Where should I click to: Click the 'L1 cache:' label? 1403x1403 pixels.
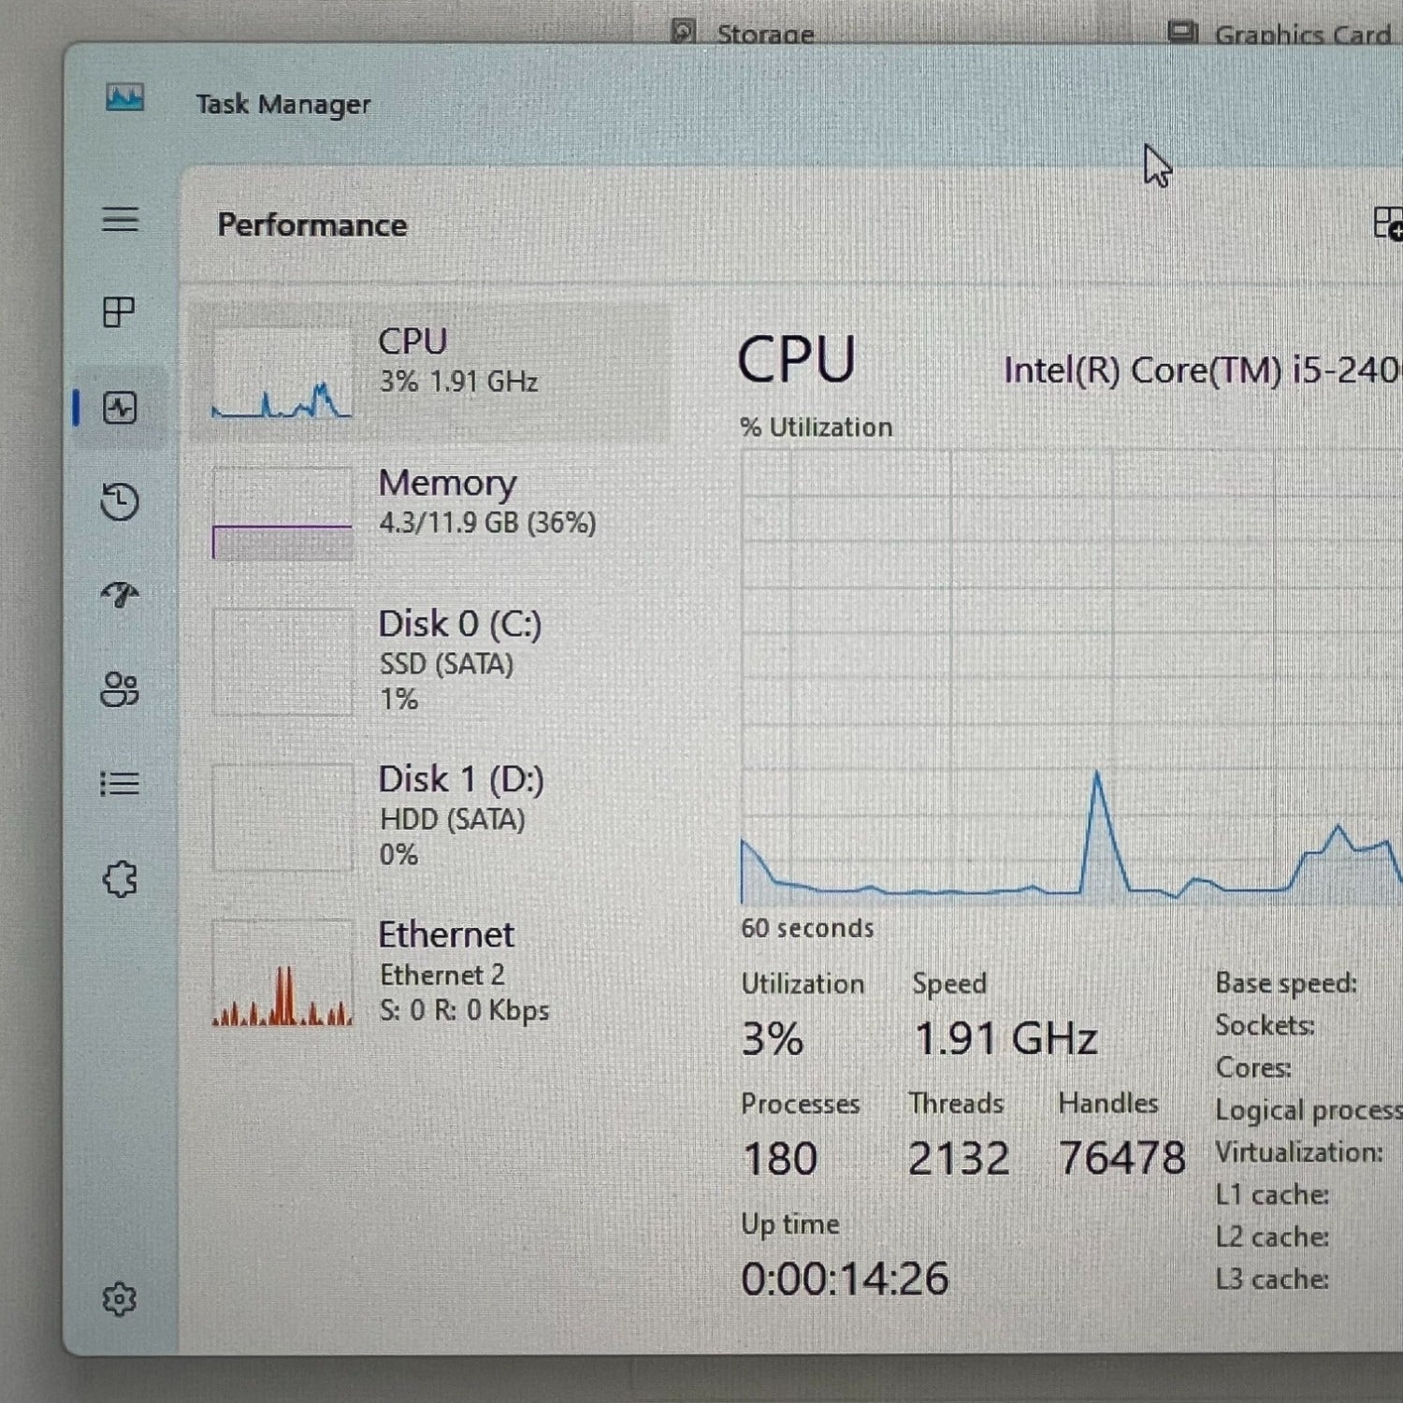(x=1272, y=1194)
